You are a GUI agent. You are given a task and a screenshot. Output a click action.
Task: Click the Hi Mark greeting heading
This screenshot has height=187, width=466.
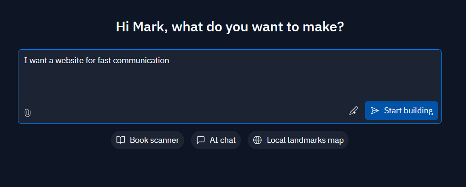pyautogui.click(x=230, y=27)
